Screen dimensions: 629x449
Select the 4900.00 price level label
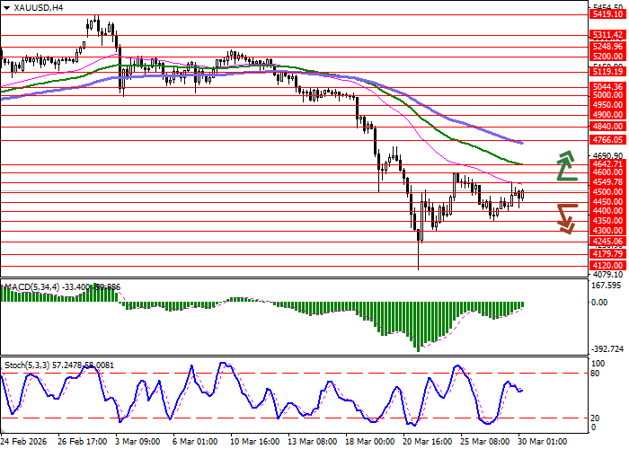[x=607, y=115]
